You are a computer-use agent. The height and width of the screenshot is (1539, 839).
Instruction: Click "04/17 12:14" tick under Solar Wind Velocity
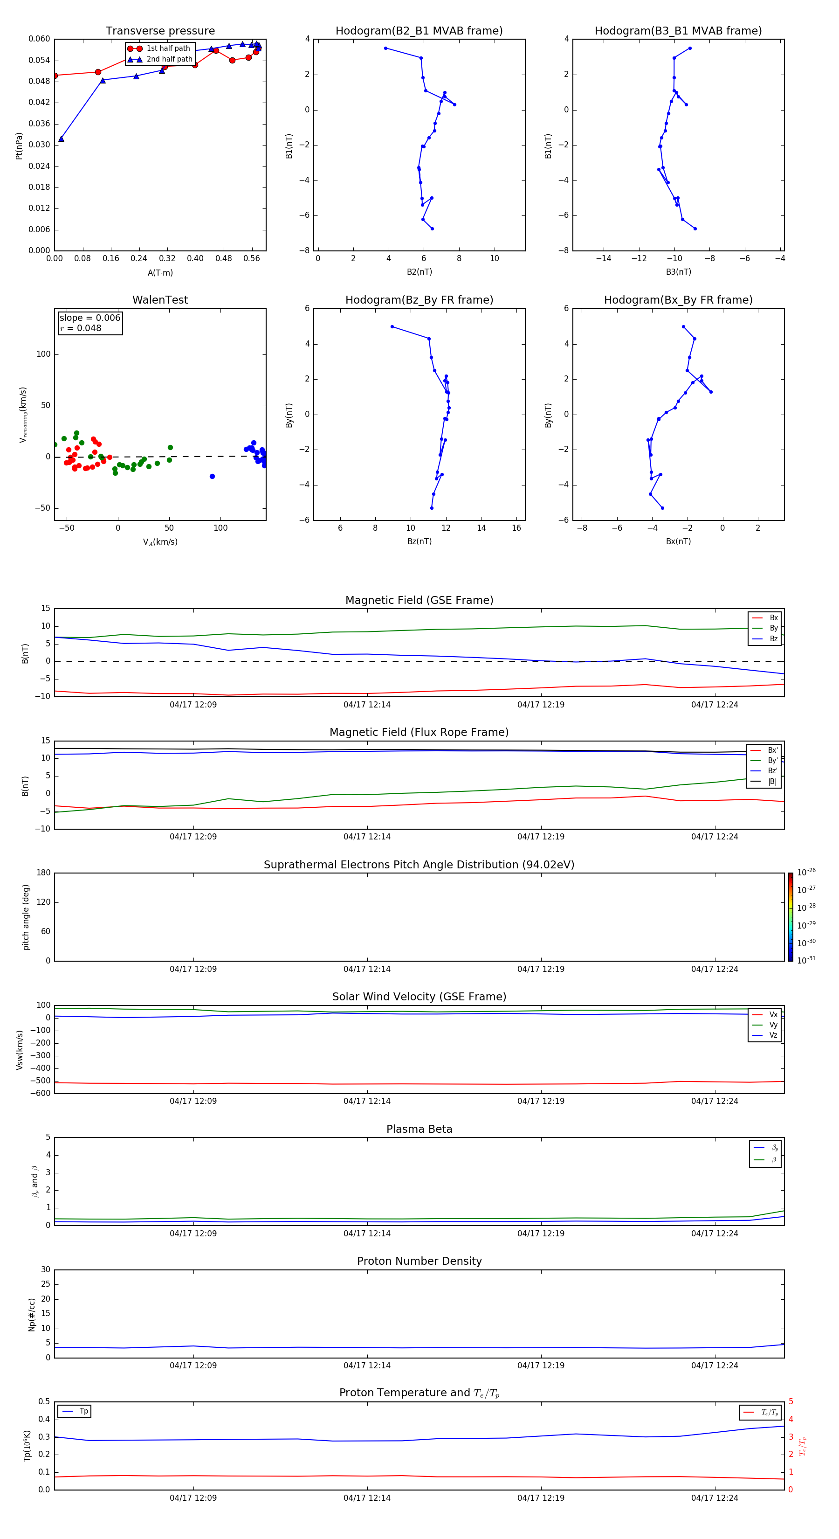[367, 1101]
